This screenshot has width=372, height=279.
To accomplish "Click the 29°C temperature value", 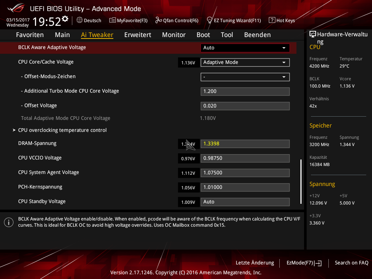I will (x=344, y=66).
